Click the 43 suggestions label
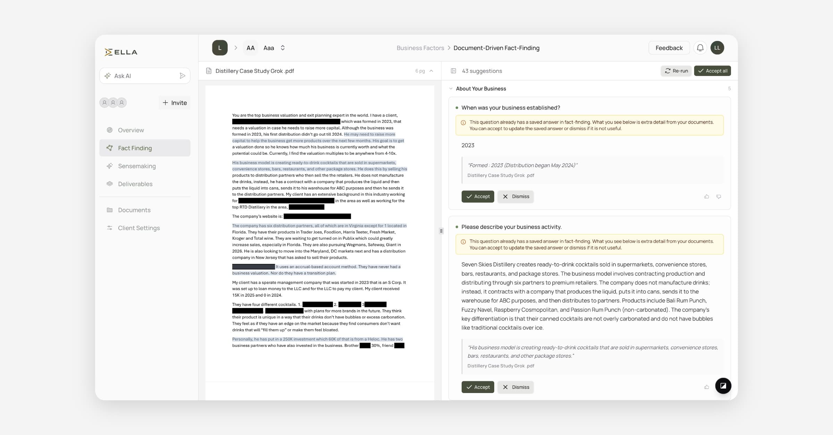Screen dimensions: 833x435 tap(482, 71)
